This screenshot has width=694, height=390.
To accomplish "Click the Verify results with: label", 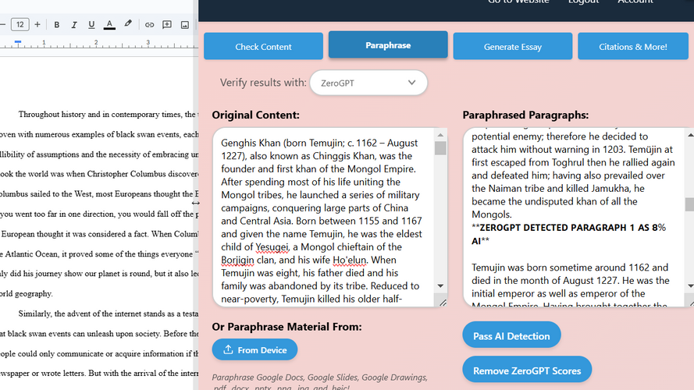I will pyautogui.click(x=263, y=83).
